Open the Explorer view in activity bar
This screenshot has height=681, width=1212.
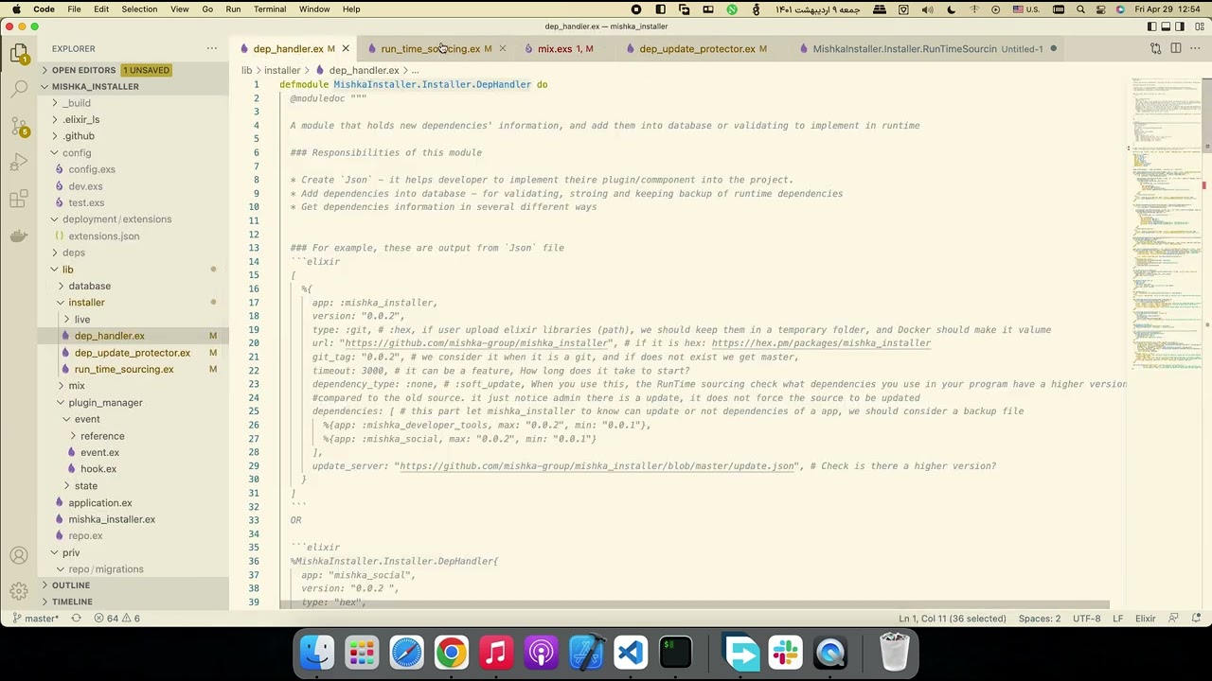[x=19, y=54]
